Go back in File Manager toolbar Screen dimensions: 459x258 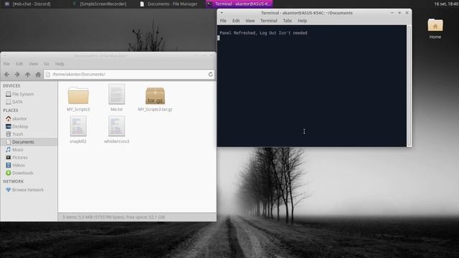(6, 75)
